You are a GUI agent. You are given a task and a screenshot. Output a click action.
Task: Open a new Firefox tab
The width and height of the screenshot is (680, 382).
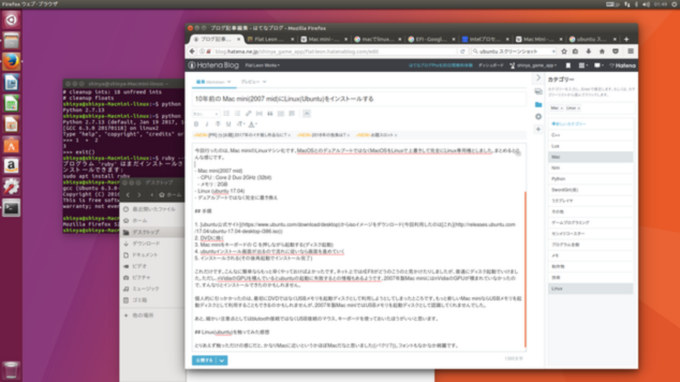[x=626, y=39]
